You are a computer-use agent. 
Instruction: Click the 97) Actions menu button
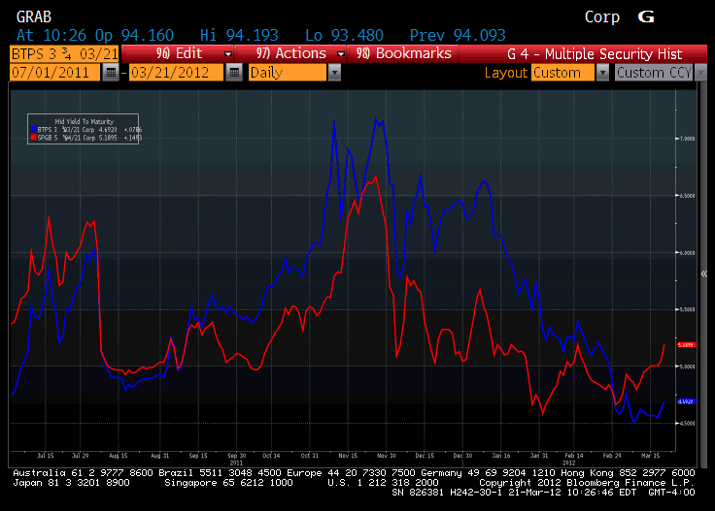[290, 53]
